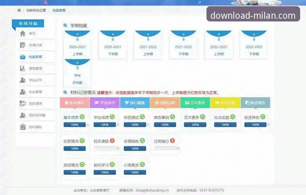The height and width of the screenshot is (195, 306).
Task: Click green check icon beside 艺术素养 item
Action: tap(203, 117)
